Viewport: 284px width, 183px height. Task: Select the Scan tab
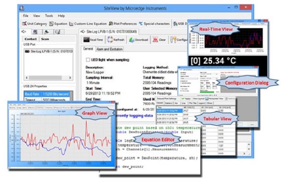click(45, 39)
